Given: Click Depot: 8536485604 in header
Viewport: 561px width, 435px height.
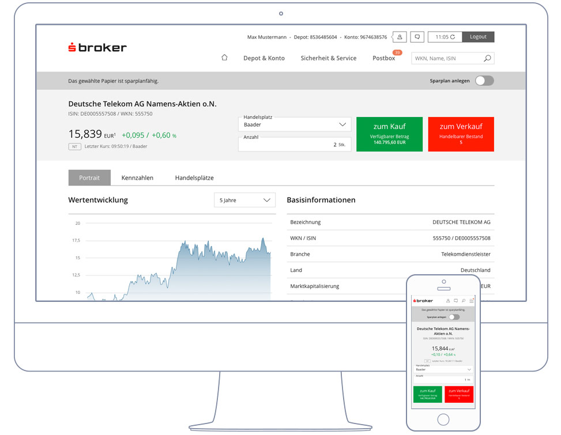Looking at the screenshot, I should [x=315, y=37].
